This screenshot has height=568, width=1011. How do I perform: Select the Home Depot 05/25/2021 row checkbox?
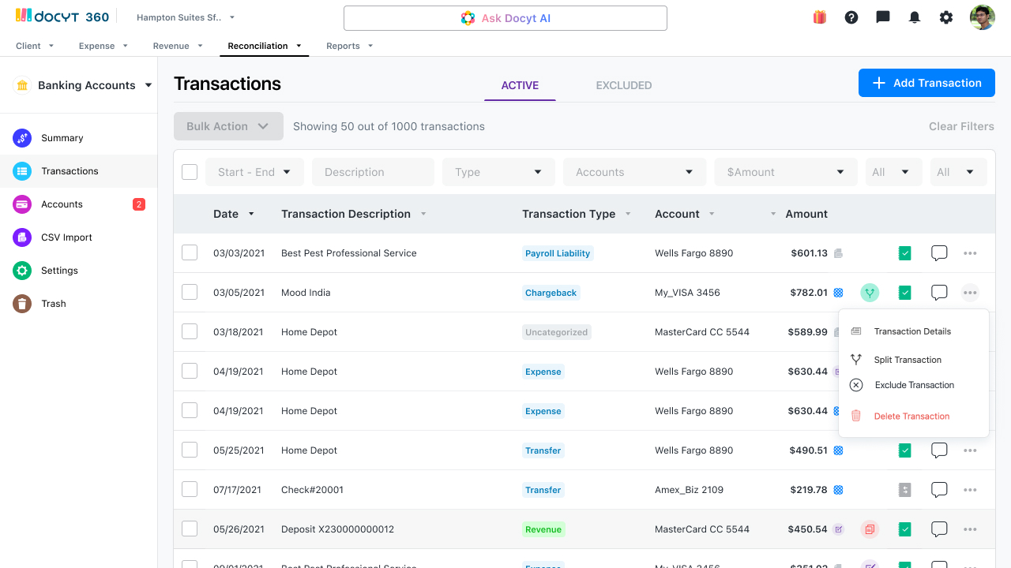pyautogui.click(x=190, y=450)
